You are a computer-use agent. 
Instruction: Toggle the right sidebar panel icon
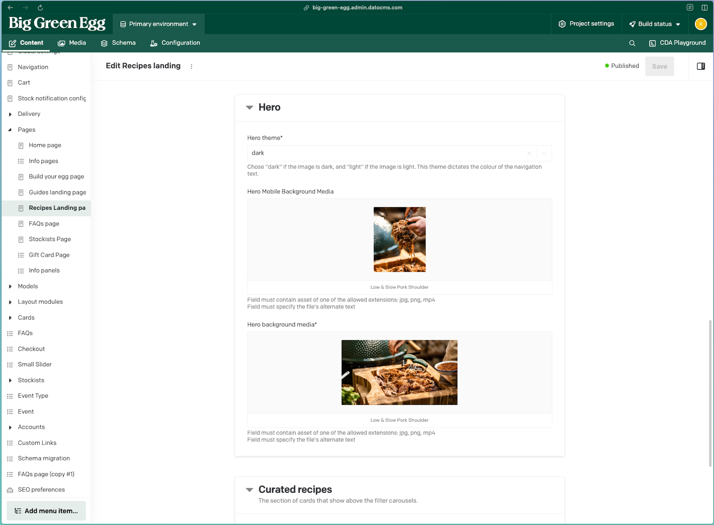pos(701,66)
